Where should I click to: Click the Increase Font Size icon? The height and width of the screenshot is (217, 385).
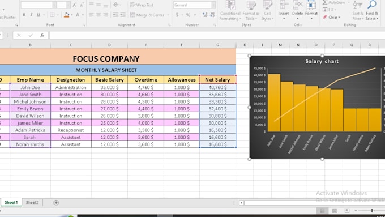(75, 5)
